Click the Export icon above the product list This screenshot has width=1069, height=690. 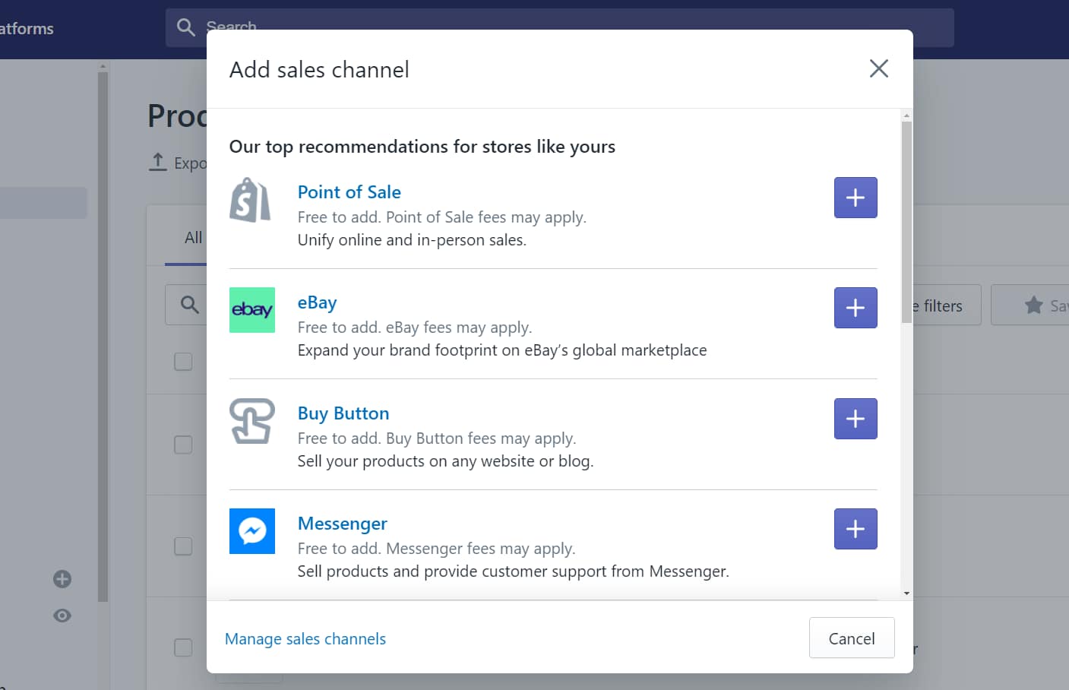pyautogui.click(x=157, y=161)
